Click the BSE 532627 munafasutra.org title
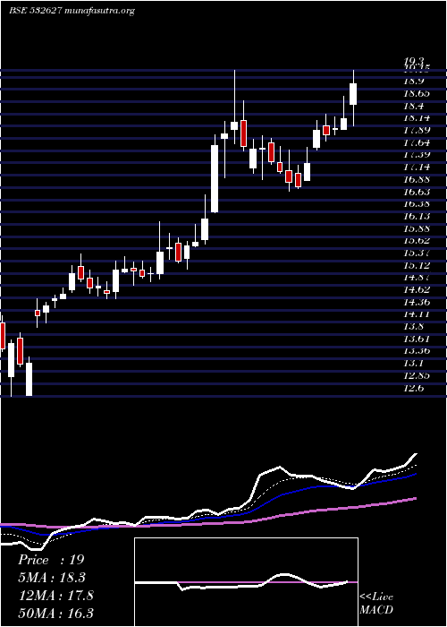Viewport: 447px width, 627px height. pyautogui.click(x=72, y=11)
